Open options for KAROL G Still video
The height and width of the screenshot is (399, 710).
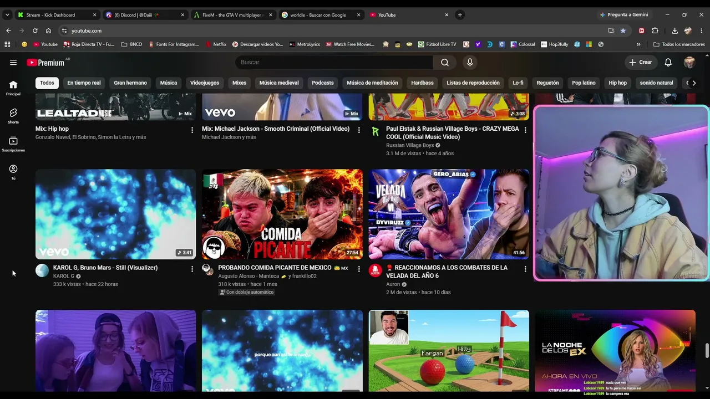(192, 269)
